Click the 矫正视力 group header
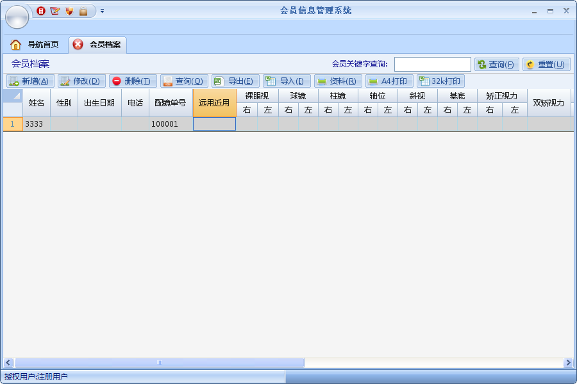 (x=502, y=96)
